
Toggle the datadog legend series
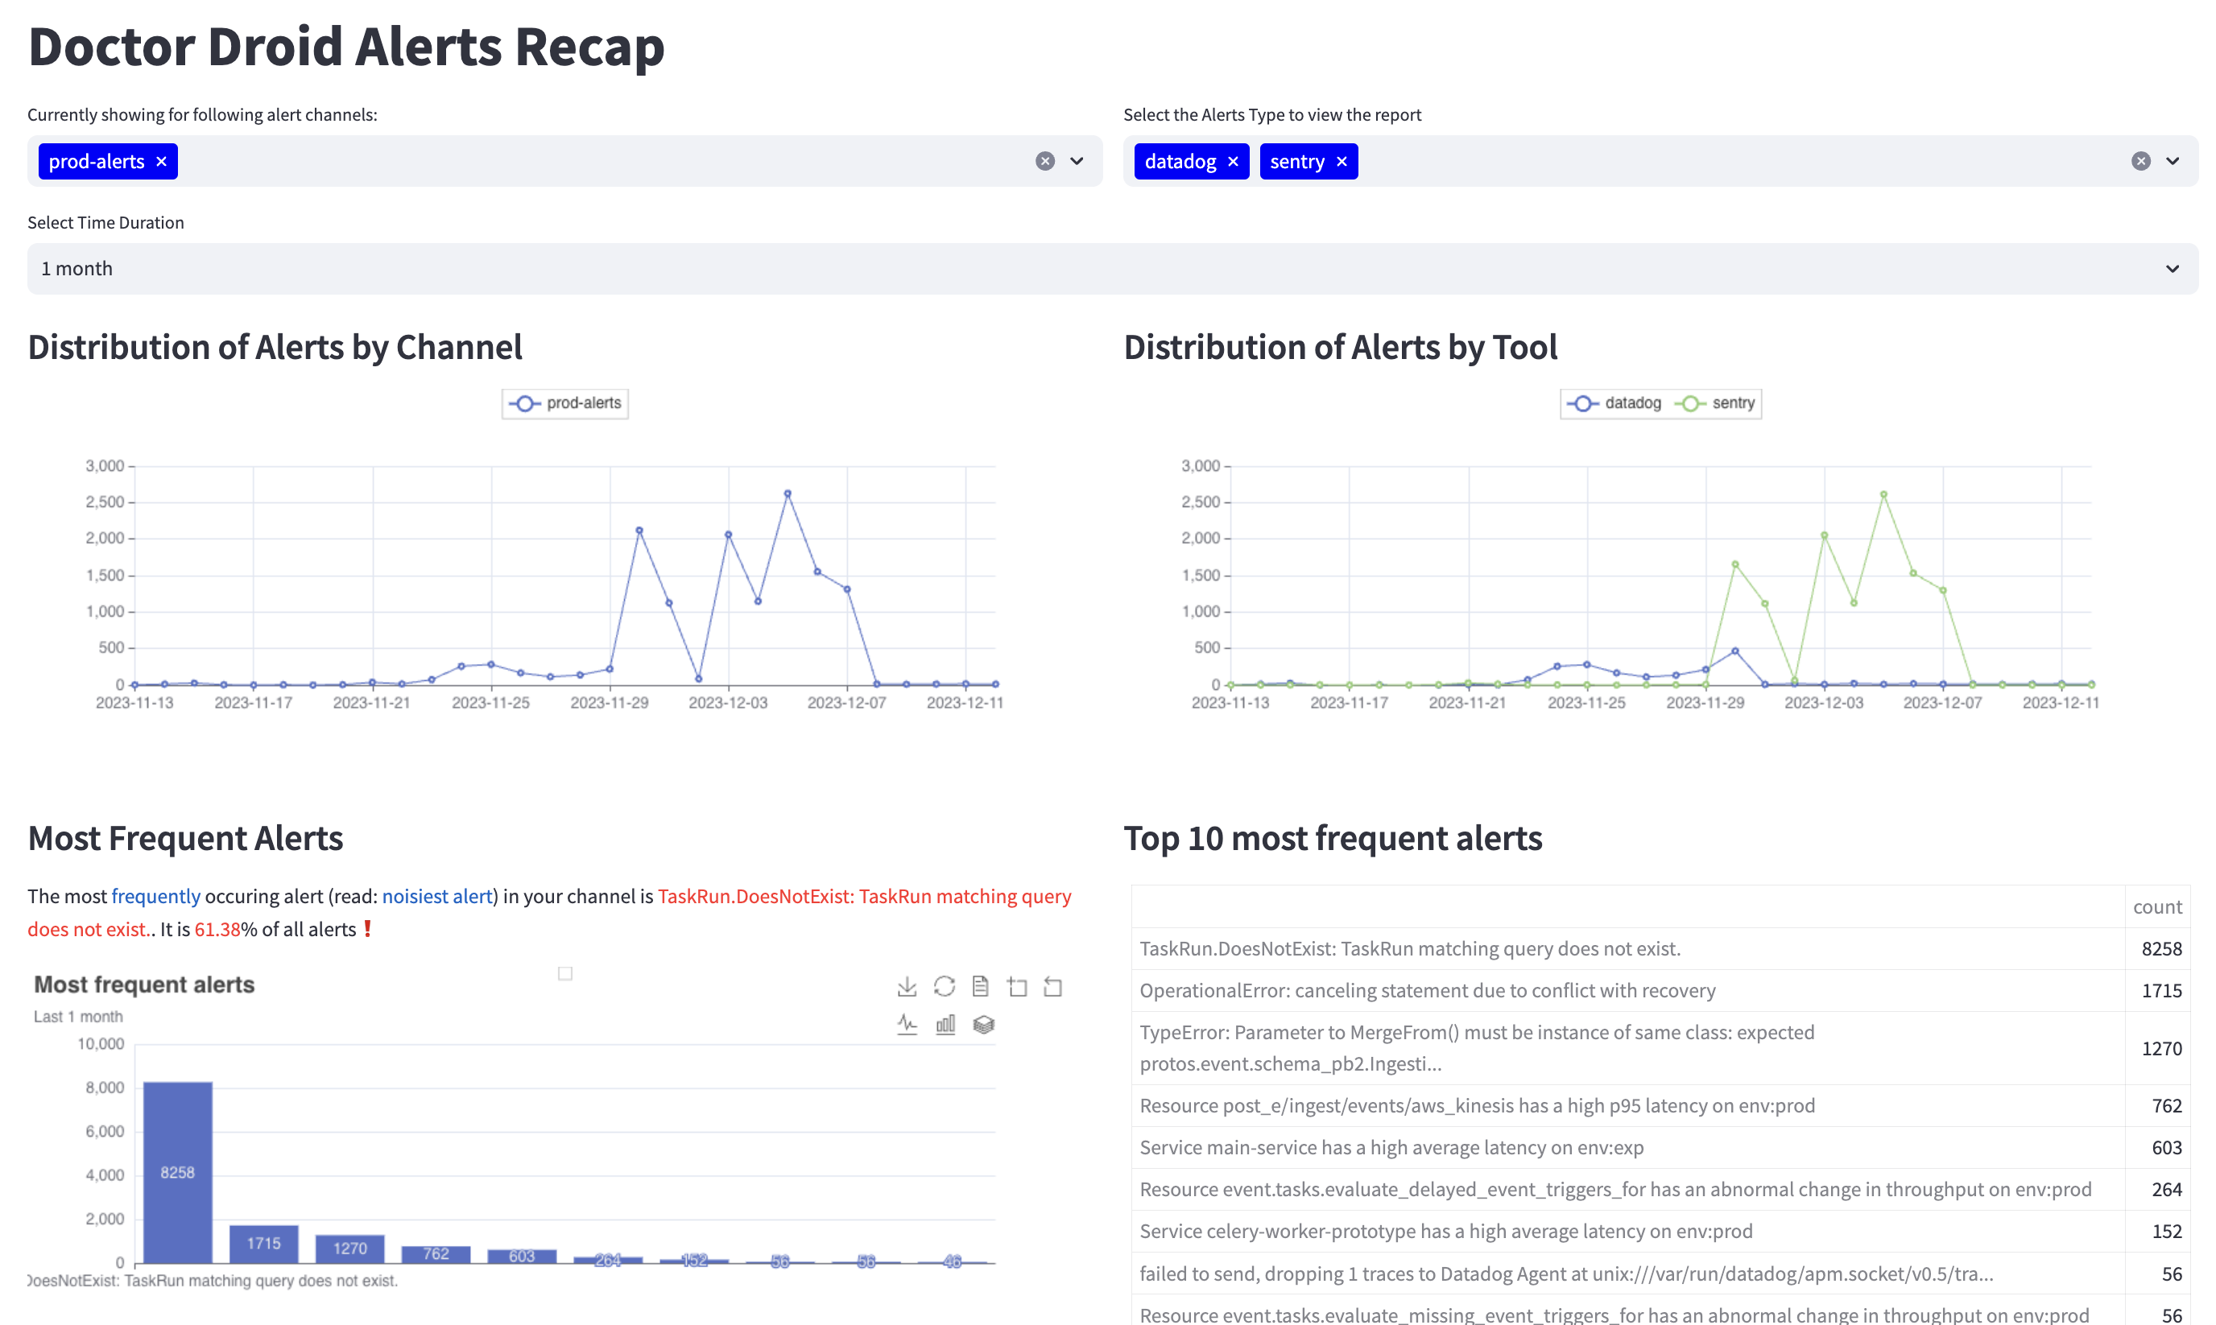pos(1614,403)
